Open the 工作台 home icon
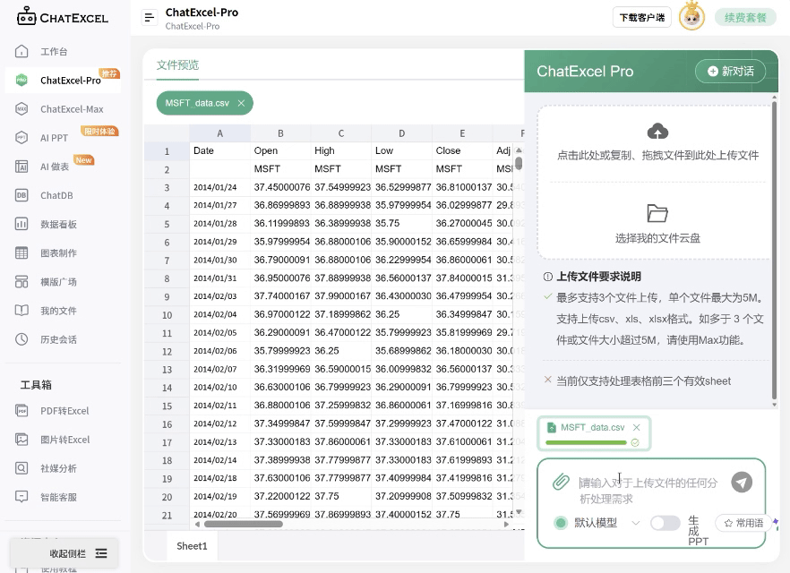 [21, 51]
